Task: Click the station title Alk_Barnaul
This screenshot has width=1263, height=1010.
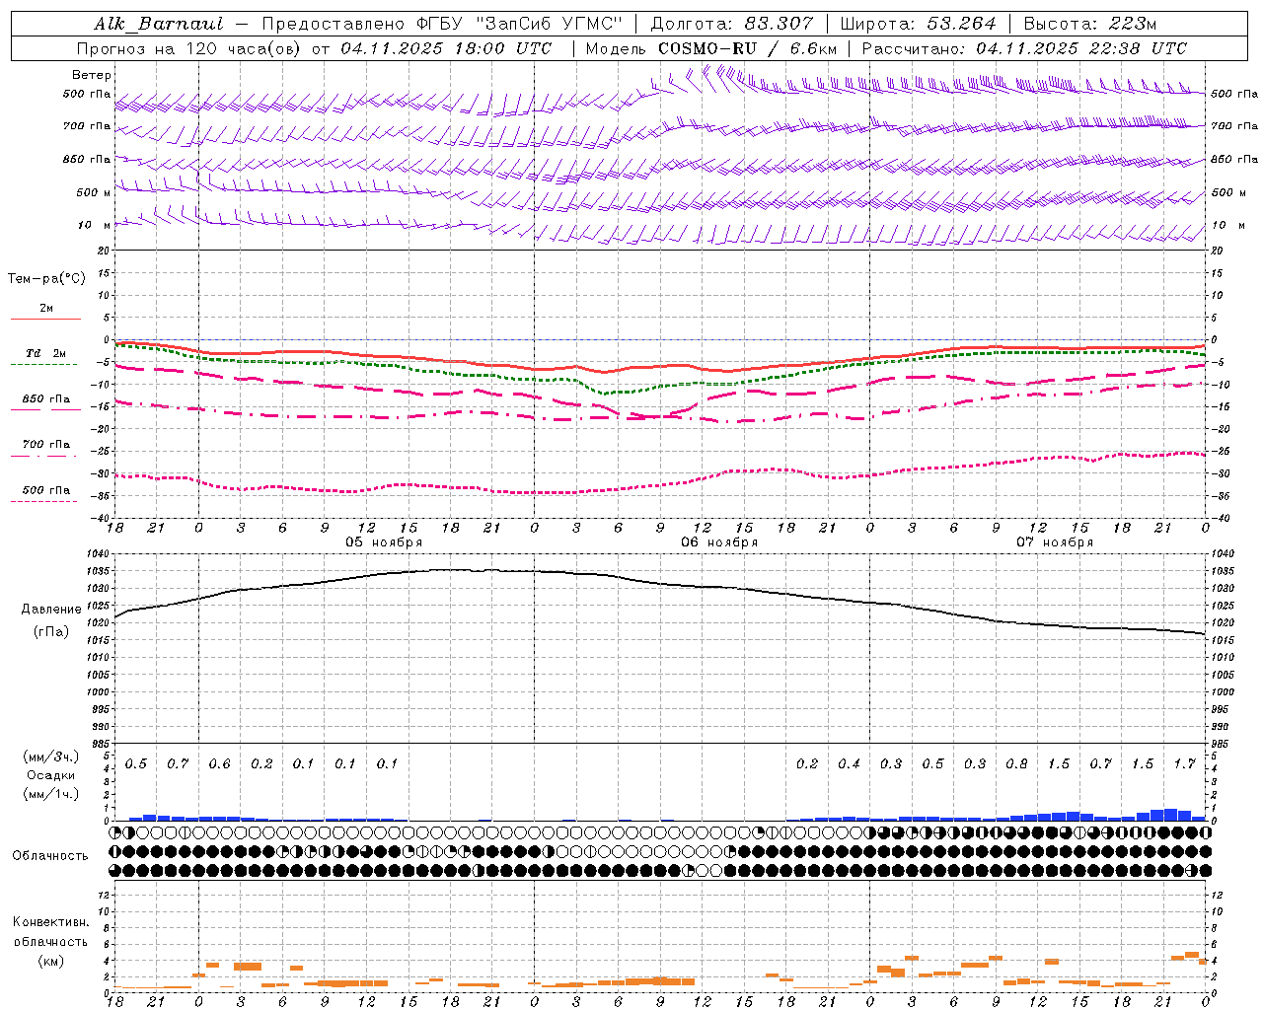Action: [159, 24]
